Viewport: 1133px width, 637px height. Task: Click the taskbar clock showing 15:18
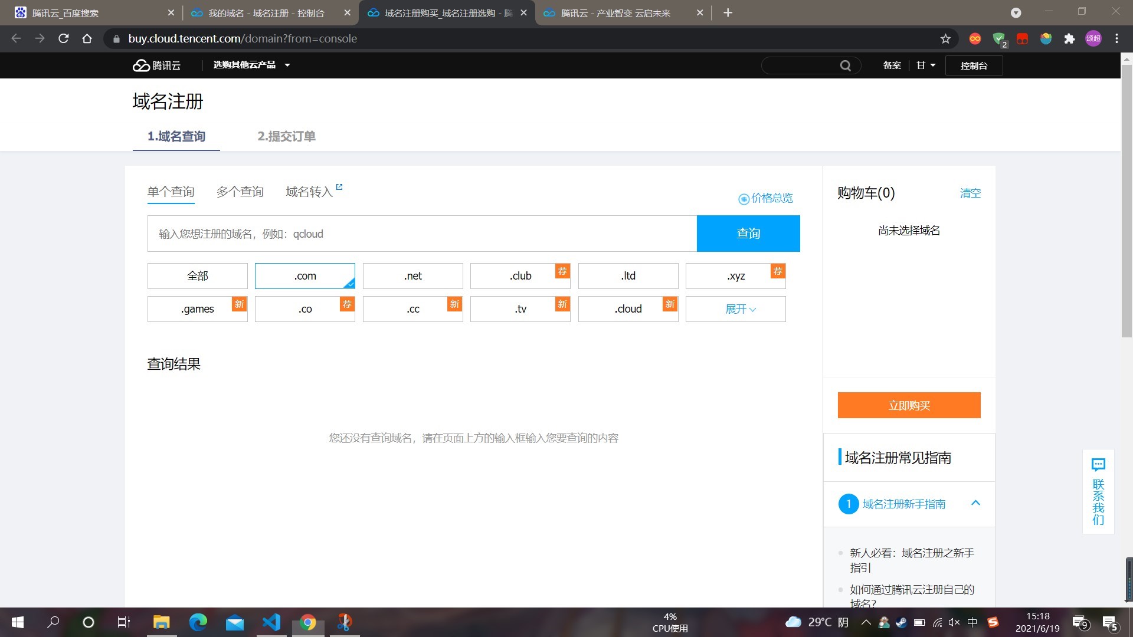pyautogui.click(x=1037, y=622)
